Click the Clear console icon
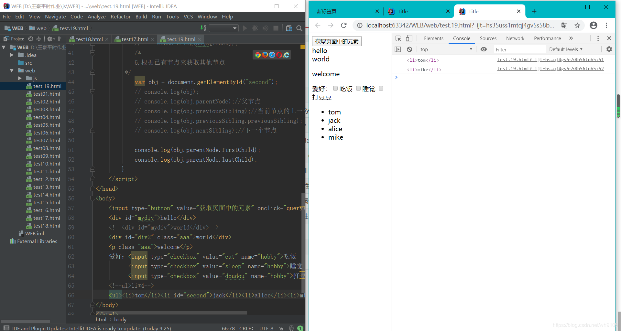Image resolution: width=621 pixels, height=331 pixels. coord(409,49)
